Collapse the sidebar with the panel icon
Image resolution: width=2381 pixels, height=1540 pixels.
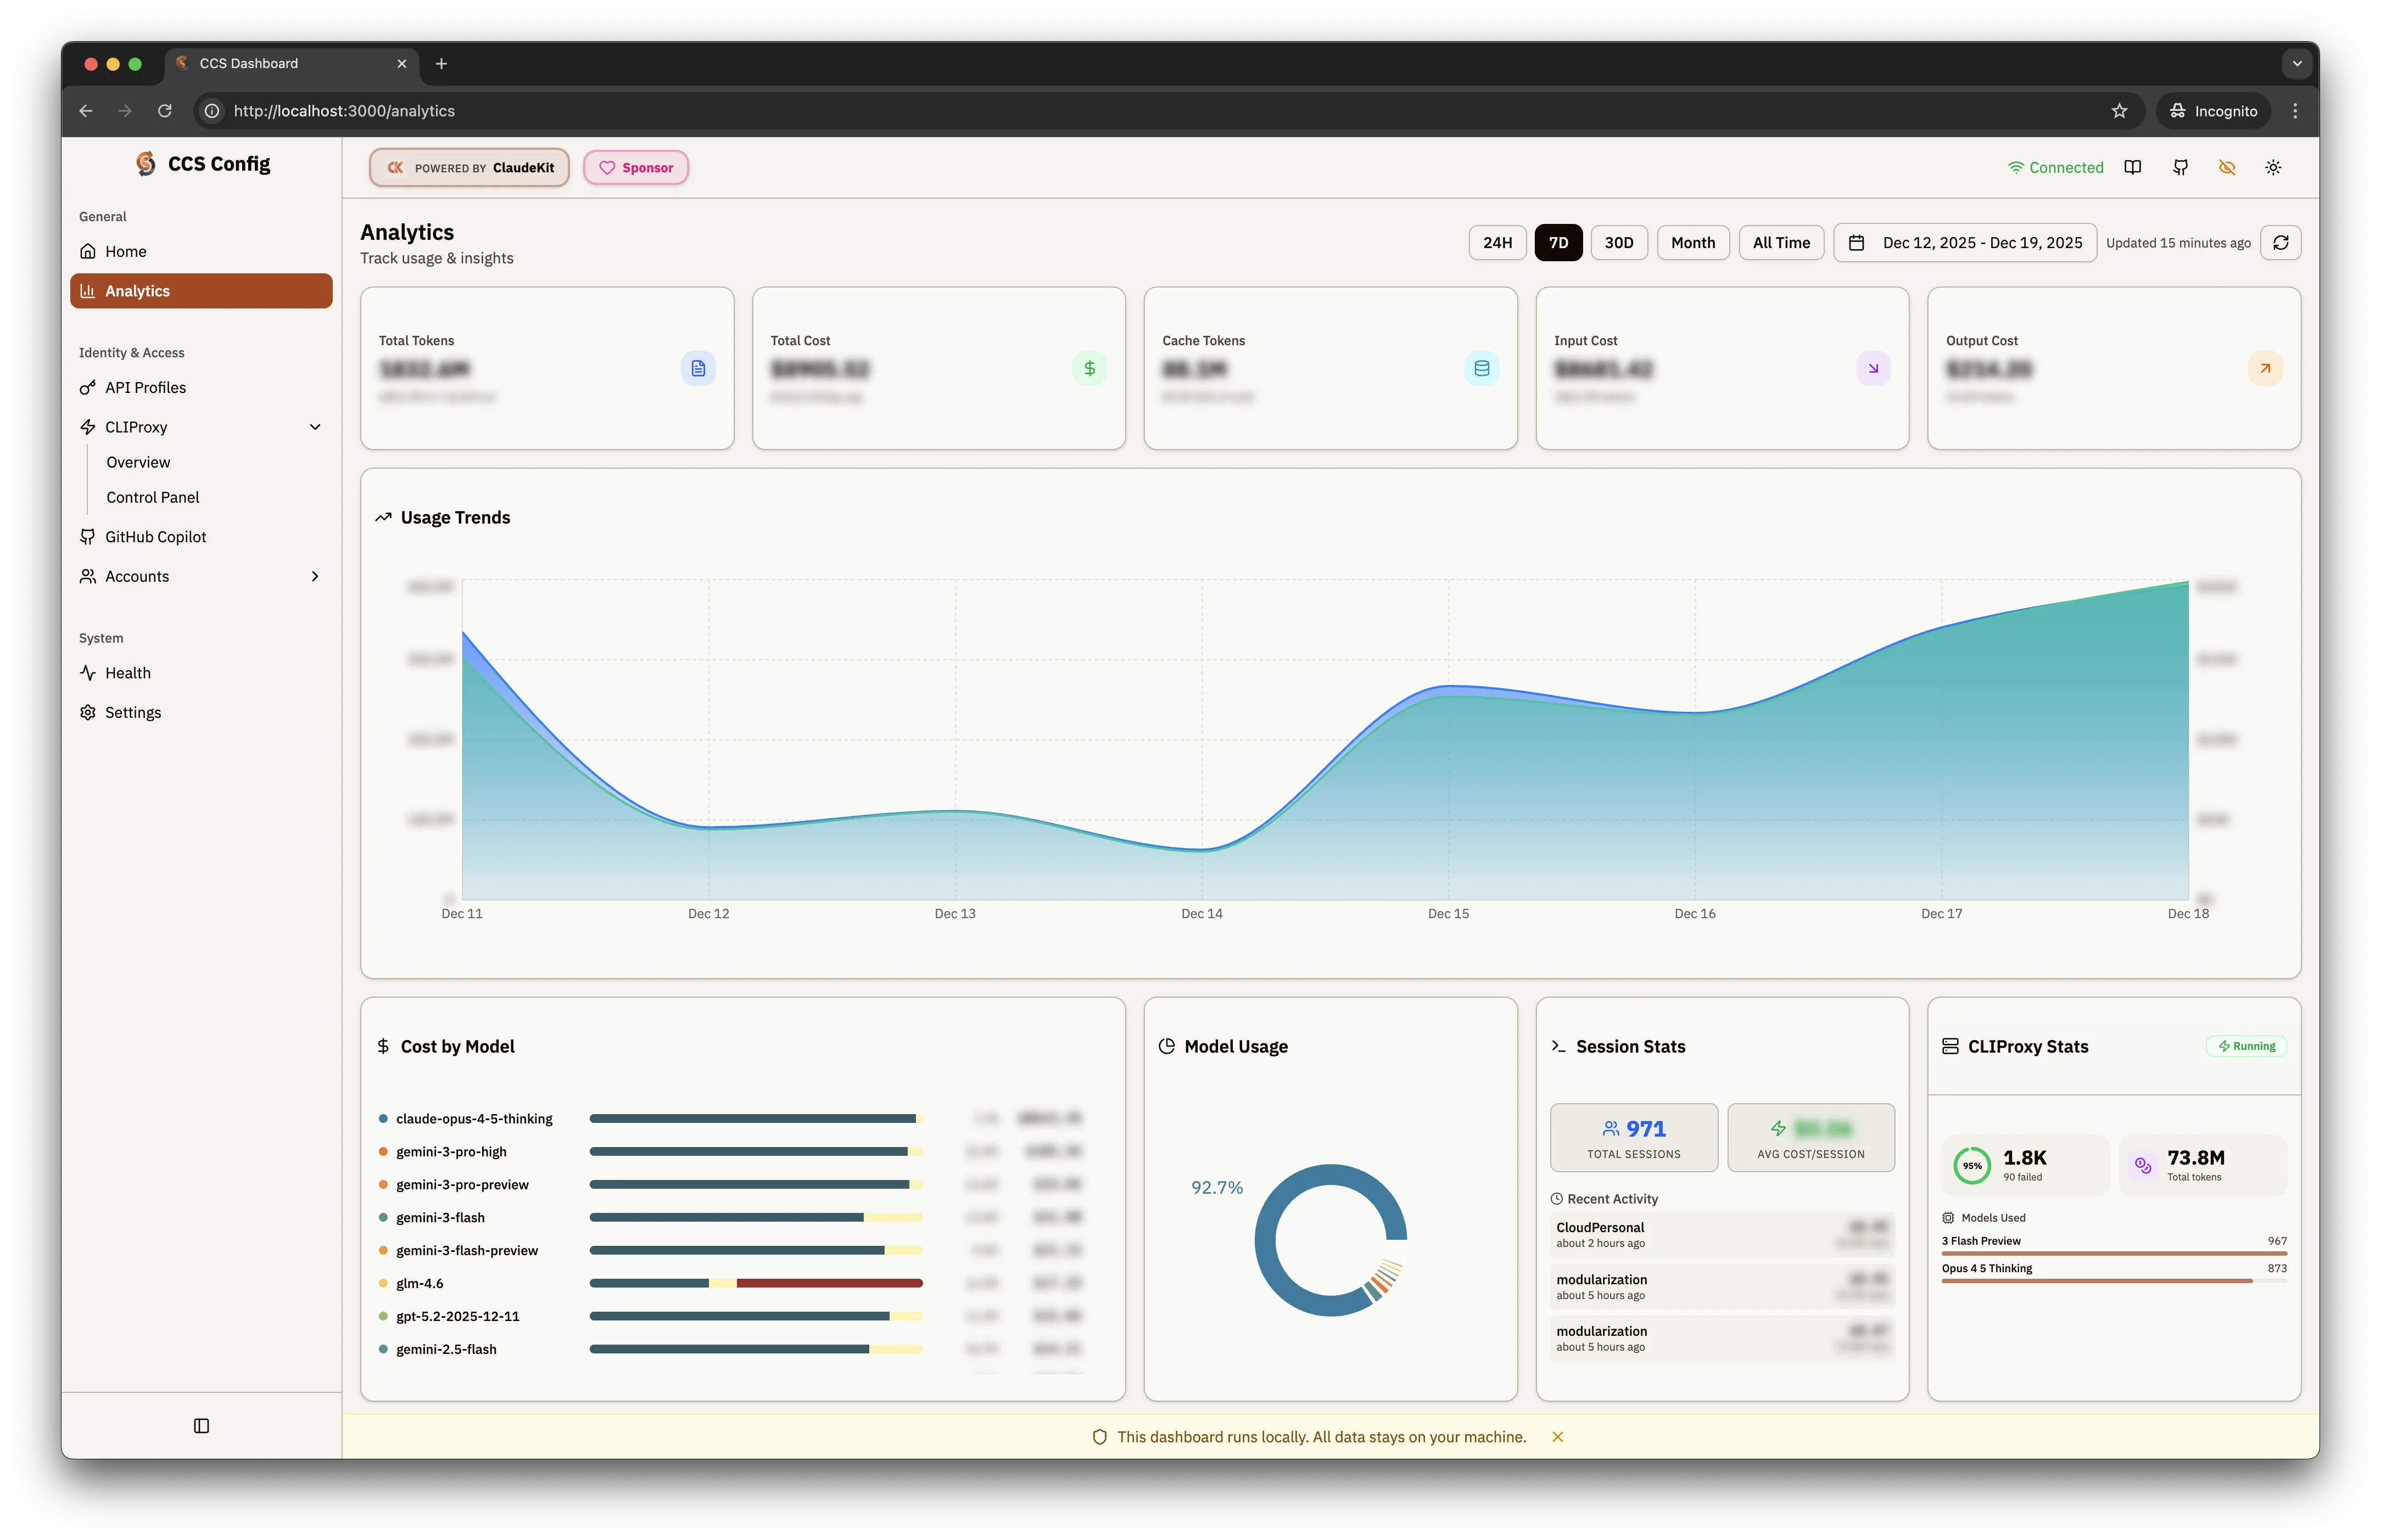pos(201,1426)
